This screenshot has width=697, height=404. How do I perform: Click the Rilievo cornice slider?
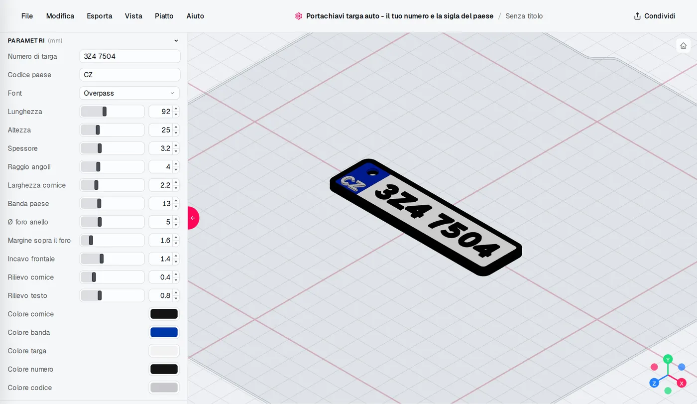tap(112, 277)
